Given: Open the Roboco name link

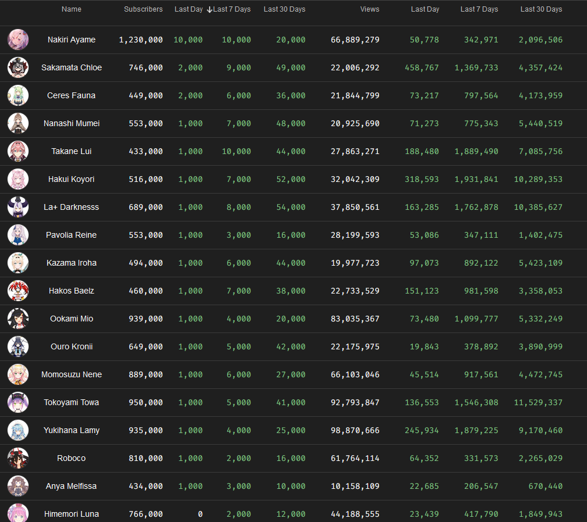Looking at the screenshot, I should 72,458.
